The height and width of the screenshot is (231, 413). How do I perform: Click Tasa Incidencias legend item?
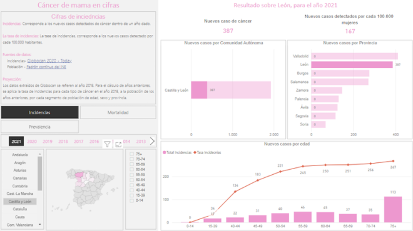[x=207, y=152]
